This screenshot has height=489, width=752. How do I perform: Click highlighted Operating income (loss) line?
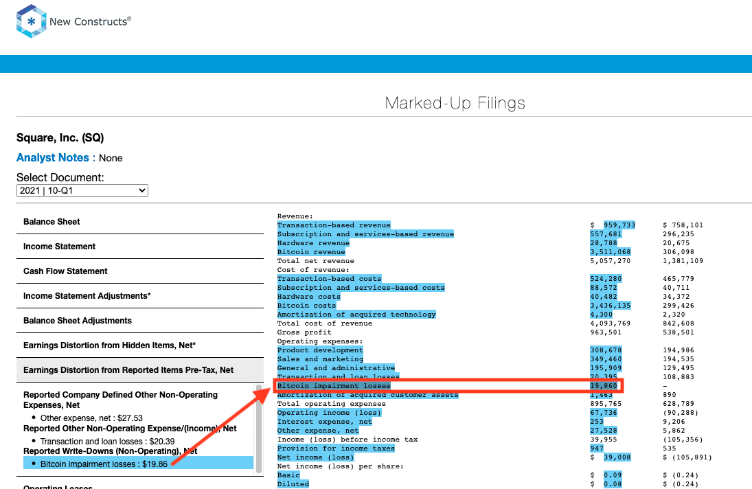point(329,413)
